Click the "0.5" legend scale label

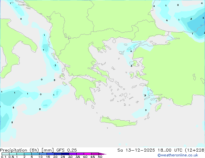coord(11,157)
